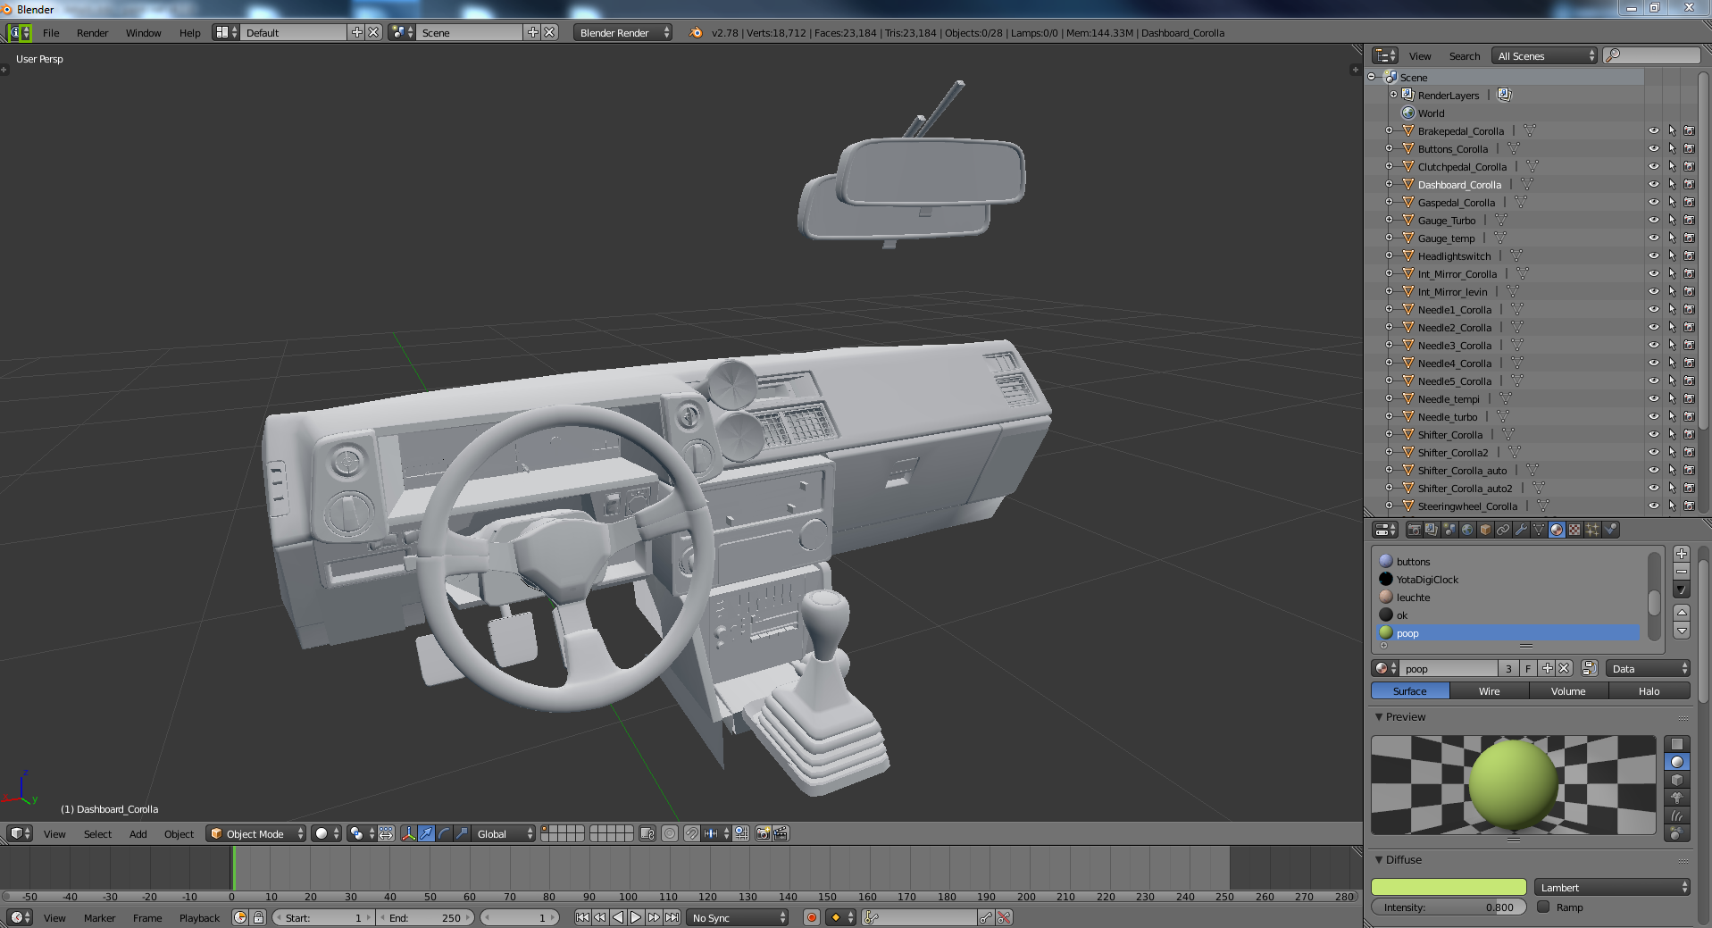Click the OpenGL render image camera icon

coord(763,833)
